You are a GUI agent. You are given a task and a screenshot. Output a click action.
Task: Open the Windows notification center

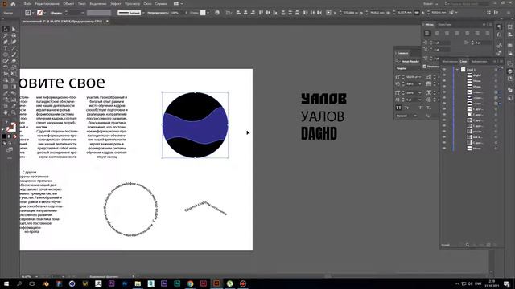tap(507, 283)
